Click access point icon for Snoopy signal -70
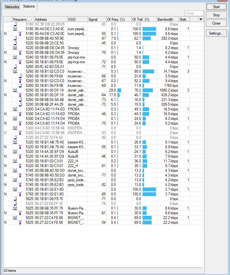Viewport: 230px width, 275px height. 20,53
